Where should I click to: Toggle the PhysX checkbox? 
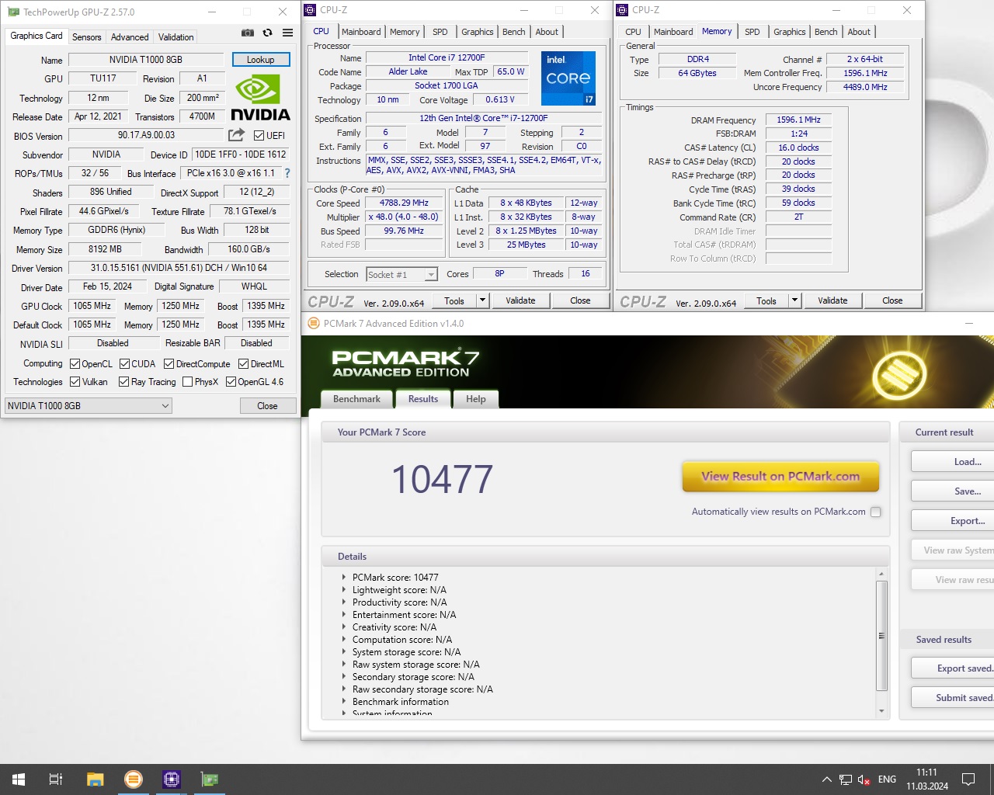[187, 381]
